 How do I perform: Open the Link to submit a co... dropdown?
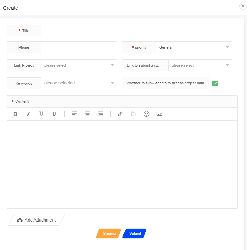pyautogui.click(x=200, y=65)
